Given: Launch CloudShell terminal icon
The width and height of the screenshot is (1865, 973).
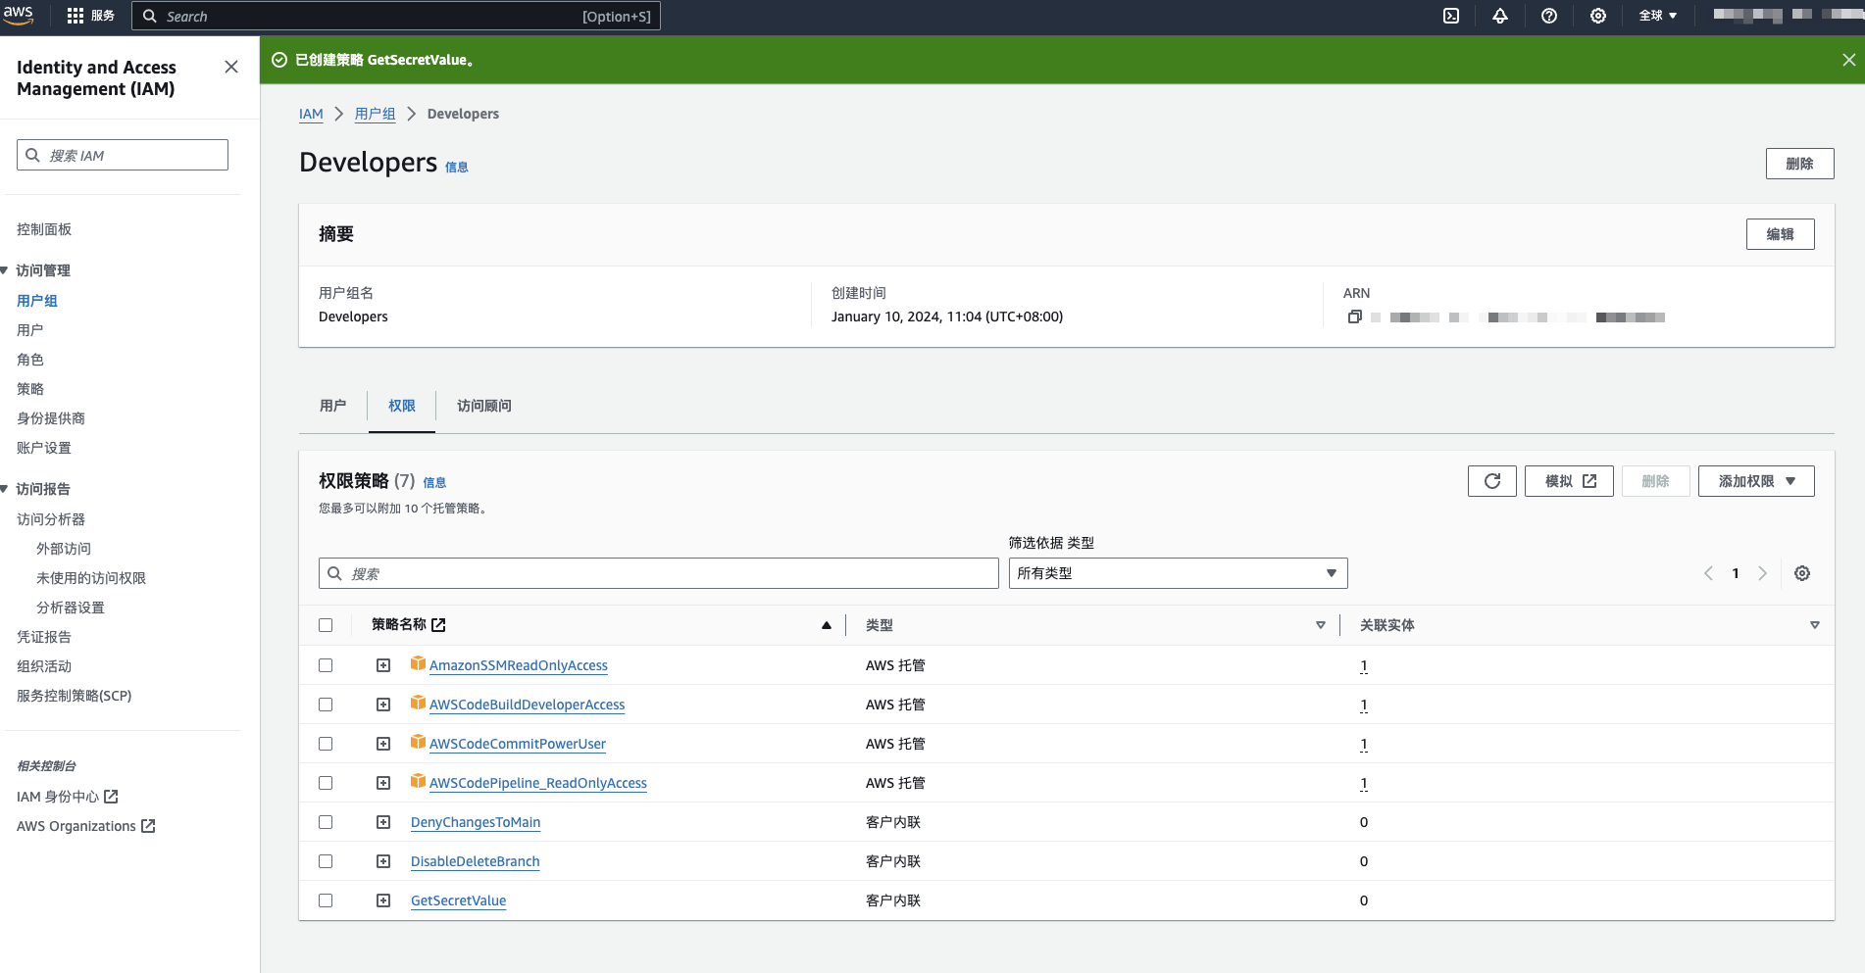Looking at the screenshot, I should click(1451, 16).
